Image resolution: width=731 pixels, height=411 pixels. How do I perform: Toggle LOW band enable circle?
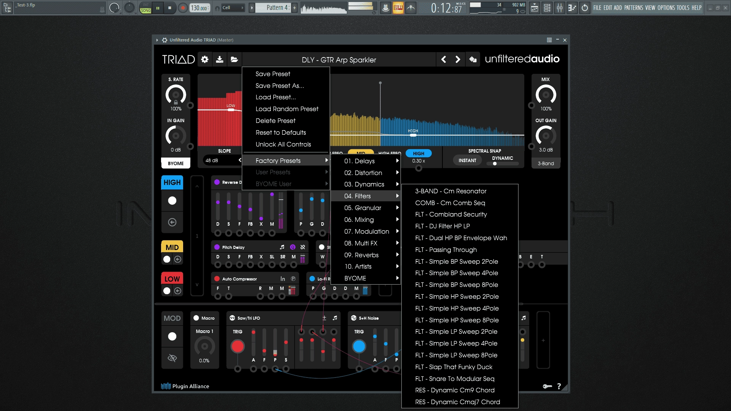click(x=167, y=291)
